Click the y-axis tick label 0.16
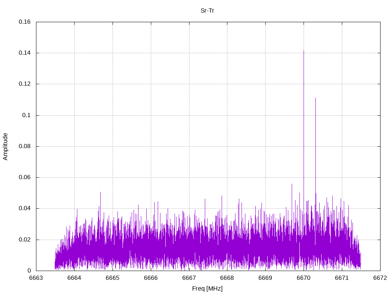Image resolution: width=392 pixels, height=294 pixels. (x=24, y=22)
